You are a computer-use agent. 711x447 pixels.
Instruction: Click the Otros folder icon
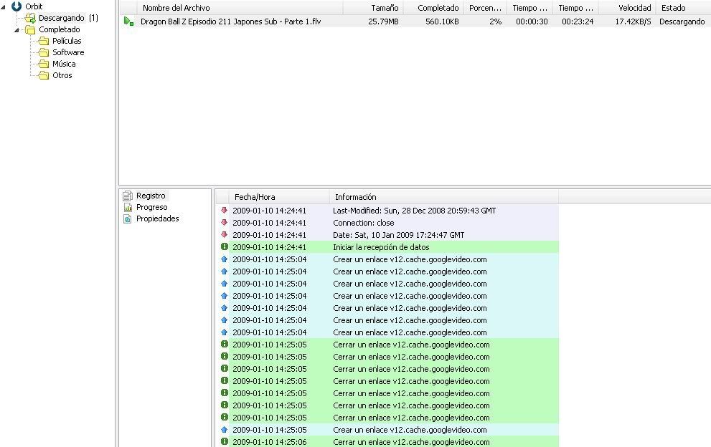tap(44, 75)
